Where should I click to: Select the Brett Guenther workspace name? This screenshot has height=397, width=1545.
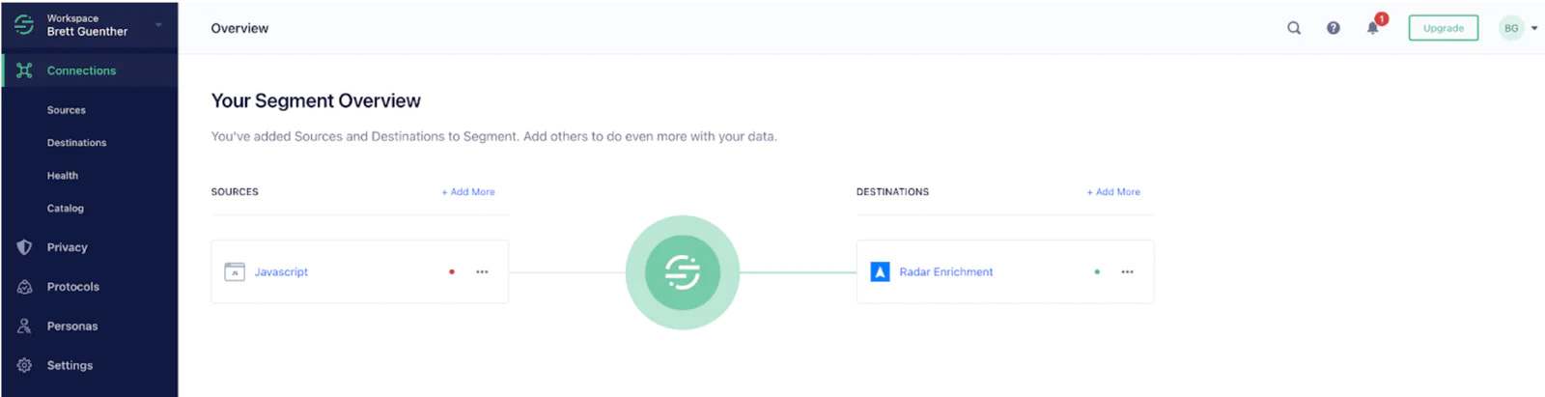pyautogui.click(x=87, y=32)
